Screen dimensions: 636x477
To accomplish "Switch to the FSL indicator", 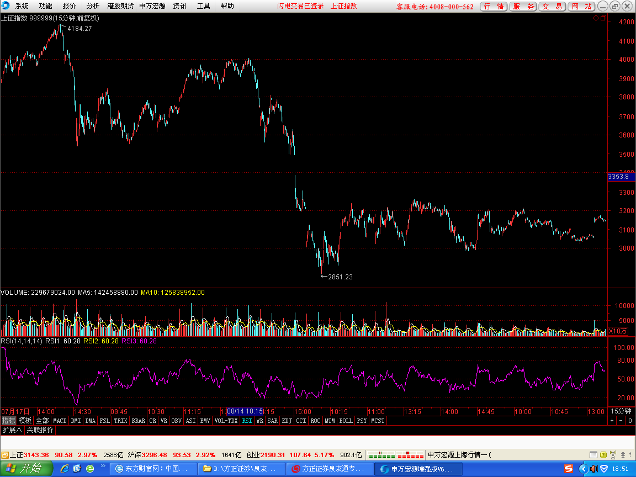I will click(x=105, y=421).
